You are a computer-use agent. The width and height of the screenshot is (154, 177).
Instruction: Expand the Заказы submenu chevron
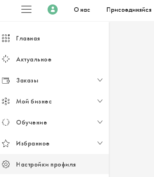100,80
